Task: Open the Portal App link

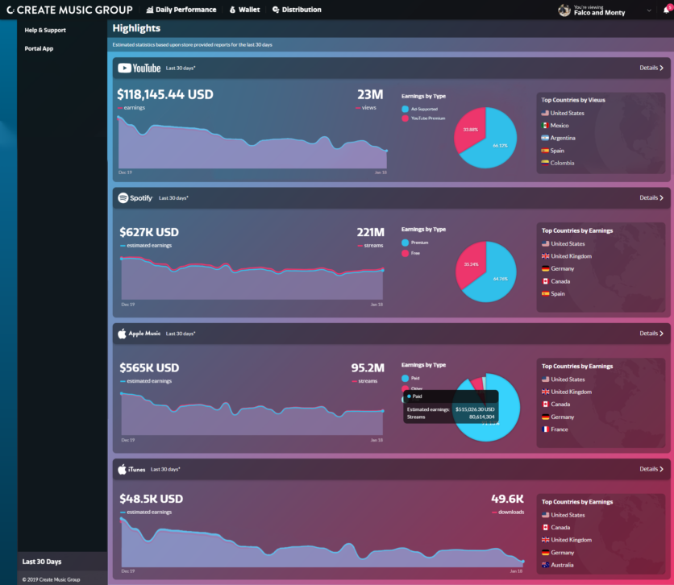Action: tap(40, 48)
